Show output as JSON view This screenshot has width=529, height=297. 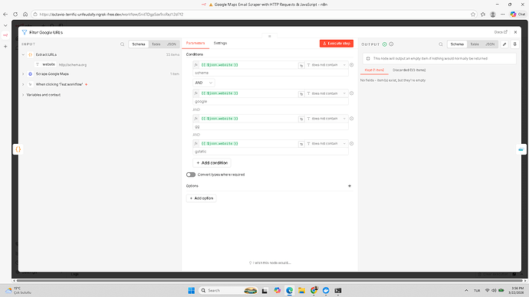coord(490,44)
